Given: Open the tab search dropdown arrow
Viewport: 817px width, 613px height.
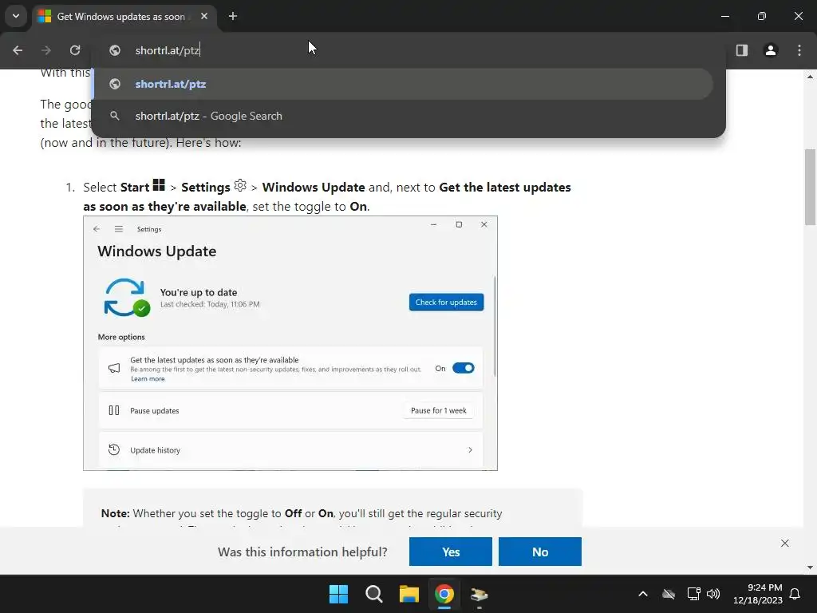Looking at the screenshot, I should (16, 16).
